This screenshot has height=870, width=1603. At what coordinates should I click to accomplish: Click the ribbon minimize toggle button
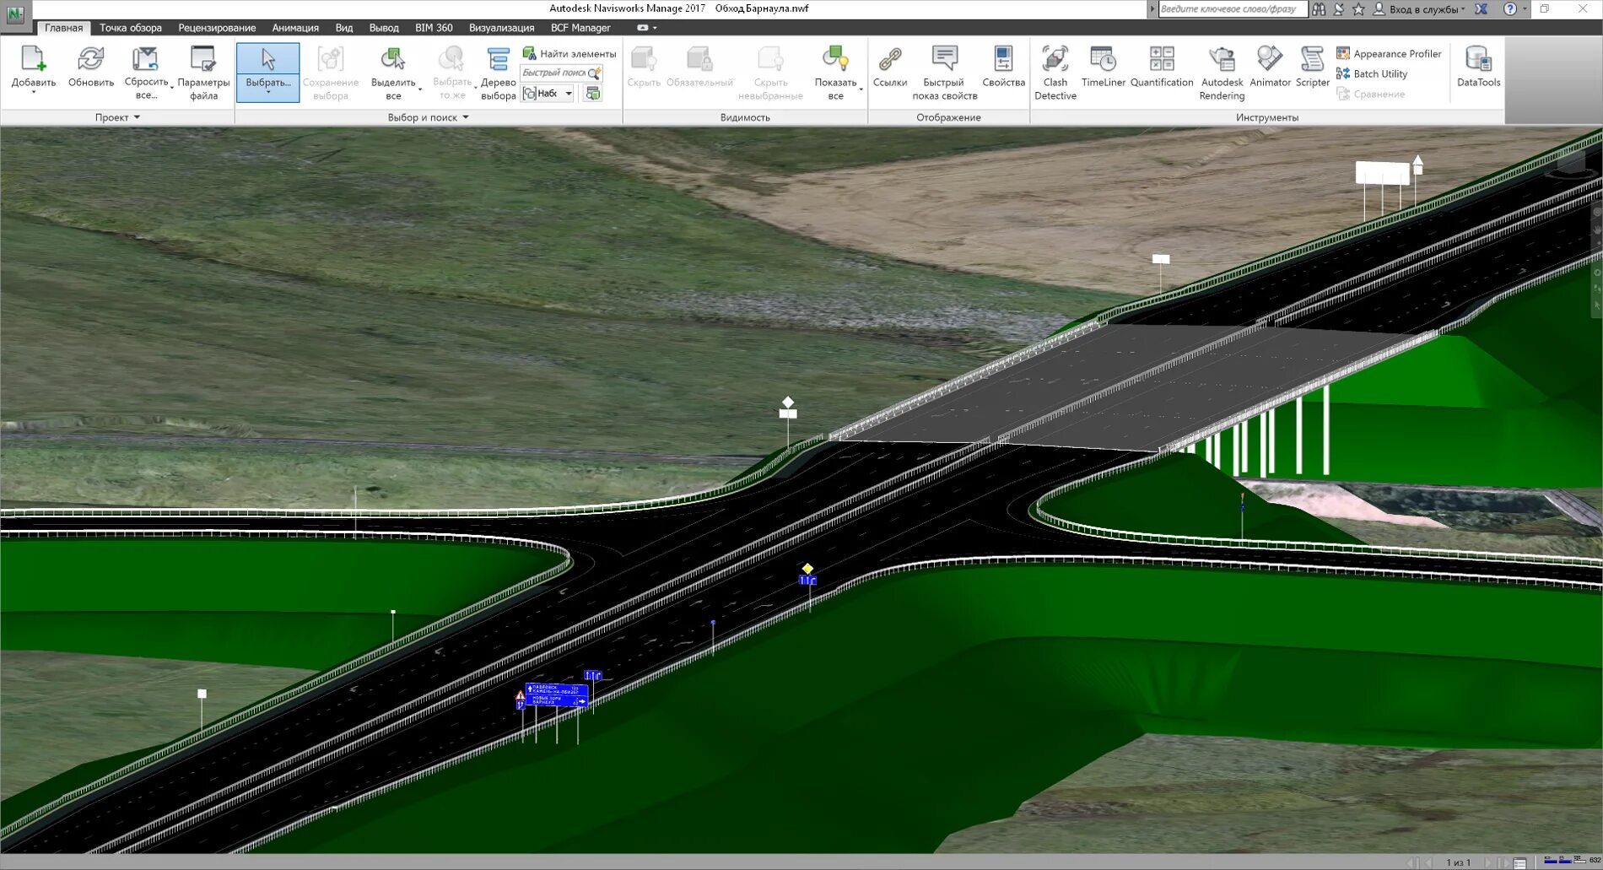coord(643,28)
